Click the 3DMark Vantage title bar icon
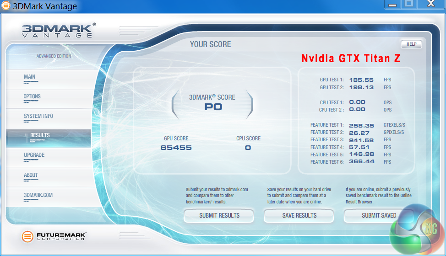The width and height of the screenshot is (446, 256). point(5,5)
